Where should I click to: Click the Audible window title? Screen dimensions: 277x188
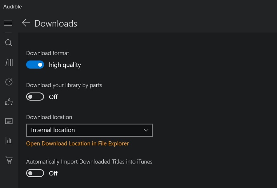click(13, 6)
